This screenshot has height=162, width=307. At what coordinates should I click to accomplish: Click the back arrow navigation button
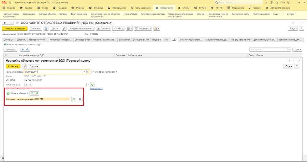(5, 23)
